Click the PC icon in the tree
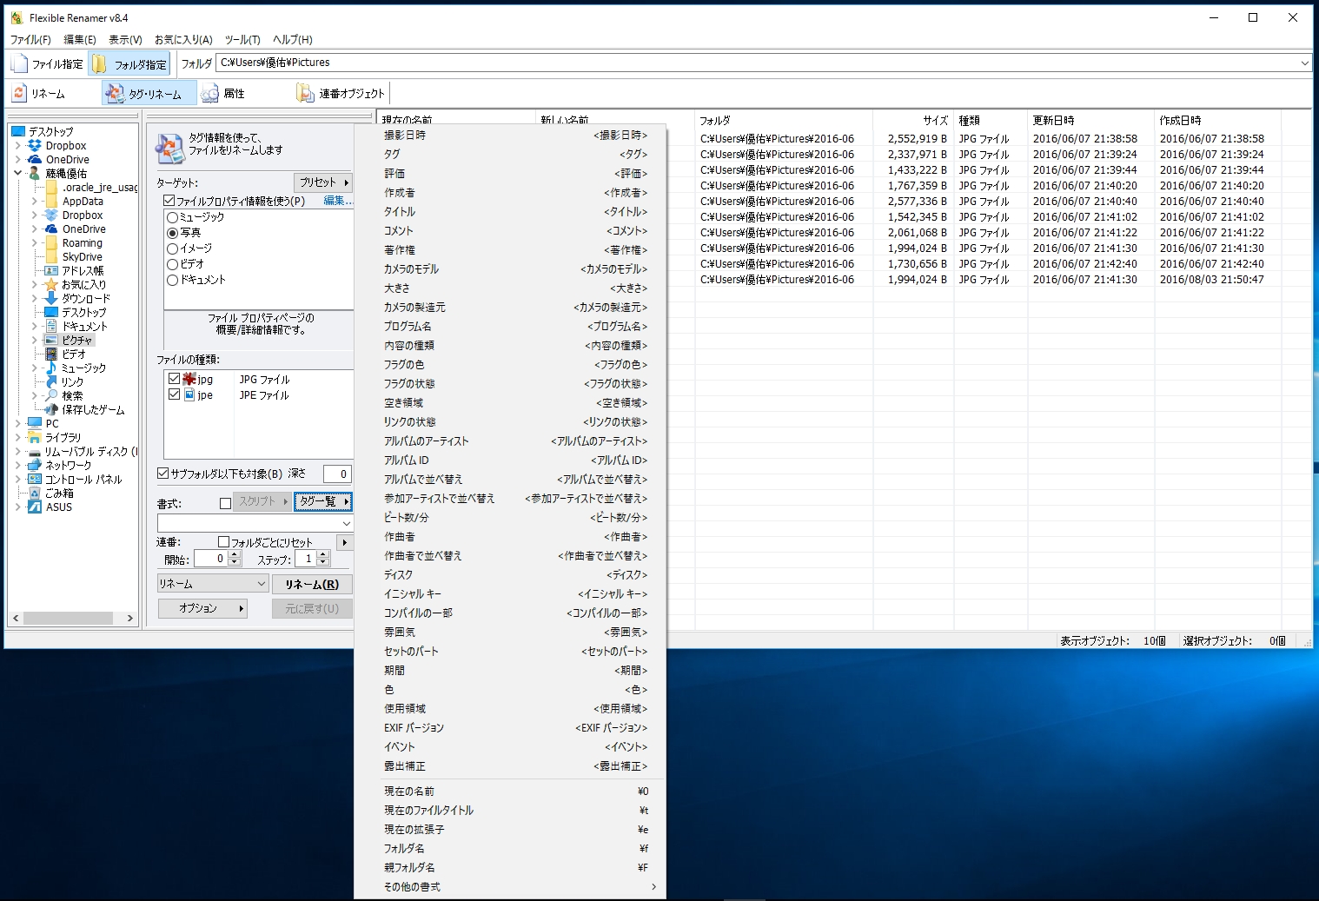Screen dimensions: 1319x901 pyautogui.click(x=35, y=424)
